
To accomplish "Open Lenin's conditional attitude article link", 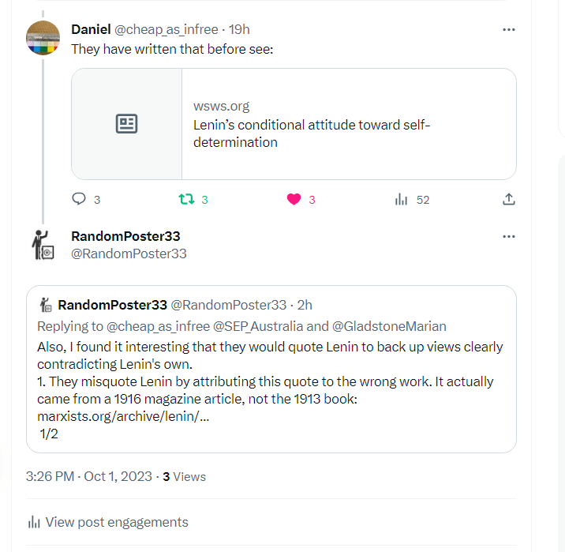I will pyautogui.click(x=312, y=133).
